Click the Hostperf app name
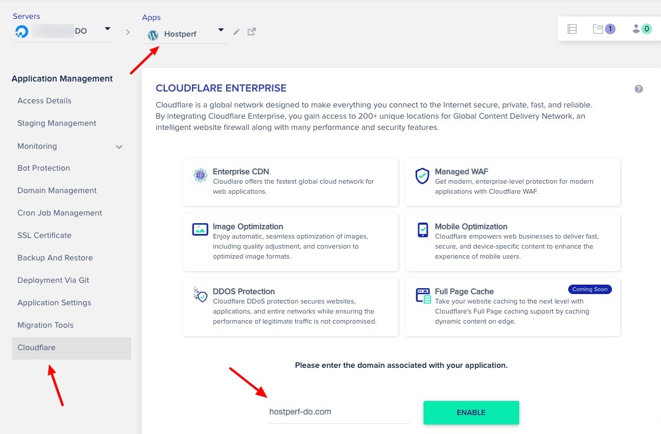 pos(180,34)
